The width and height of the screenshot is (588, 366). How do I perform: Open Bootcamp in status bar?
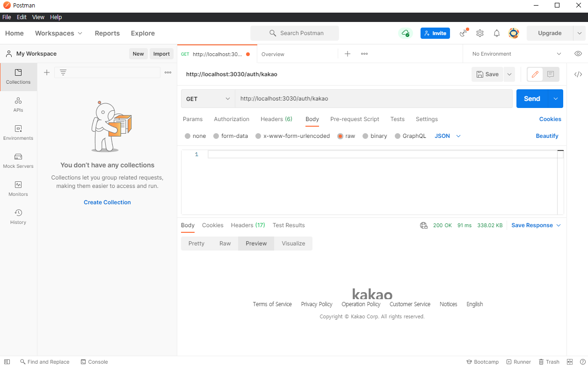482,362
